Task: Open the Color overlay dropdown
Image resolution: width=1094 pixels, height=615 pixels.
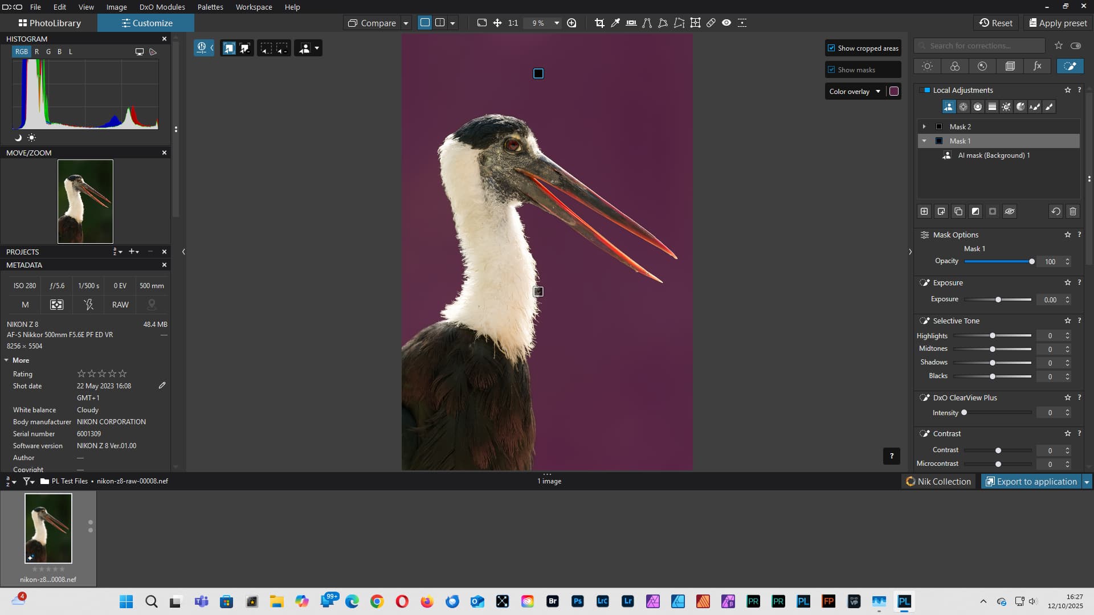Action: 855,91
